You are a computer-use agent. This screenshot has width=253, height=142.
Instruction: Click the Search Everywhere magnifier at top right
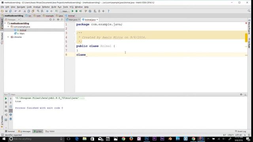click(x=249, y=11)
